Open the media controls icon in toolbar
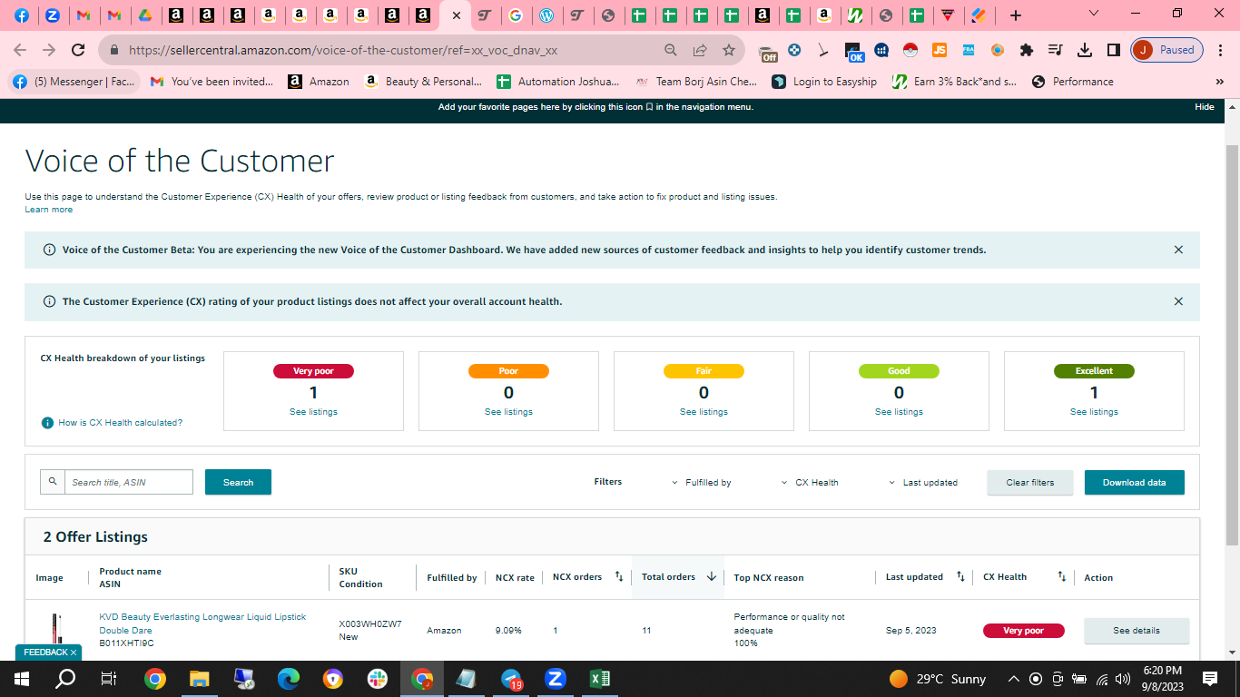The height and width of the screenshot is (697, 1240). pos(1056,51)
